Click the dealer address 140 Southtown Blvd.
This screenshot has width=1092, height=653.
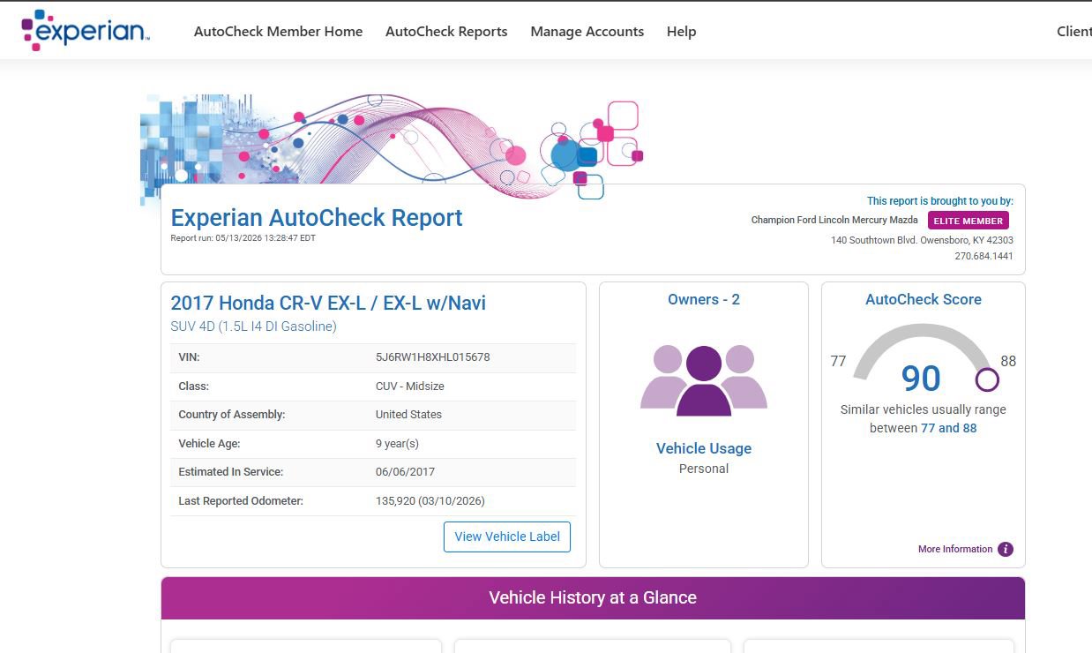(922, 240)
